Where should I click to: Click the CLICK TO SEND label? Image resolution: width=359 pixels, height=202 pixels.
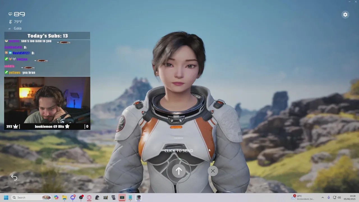179,151
